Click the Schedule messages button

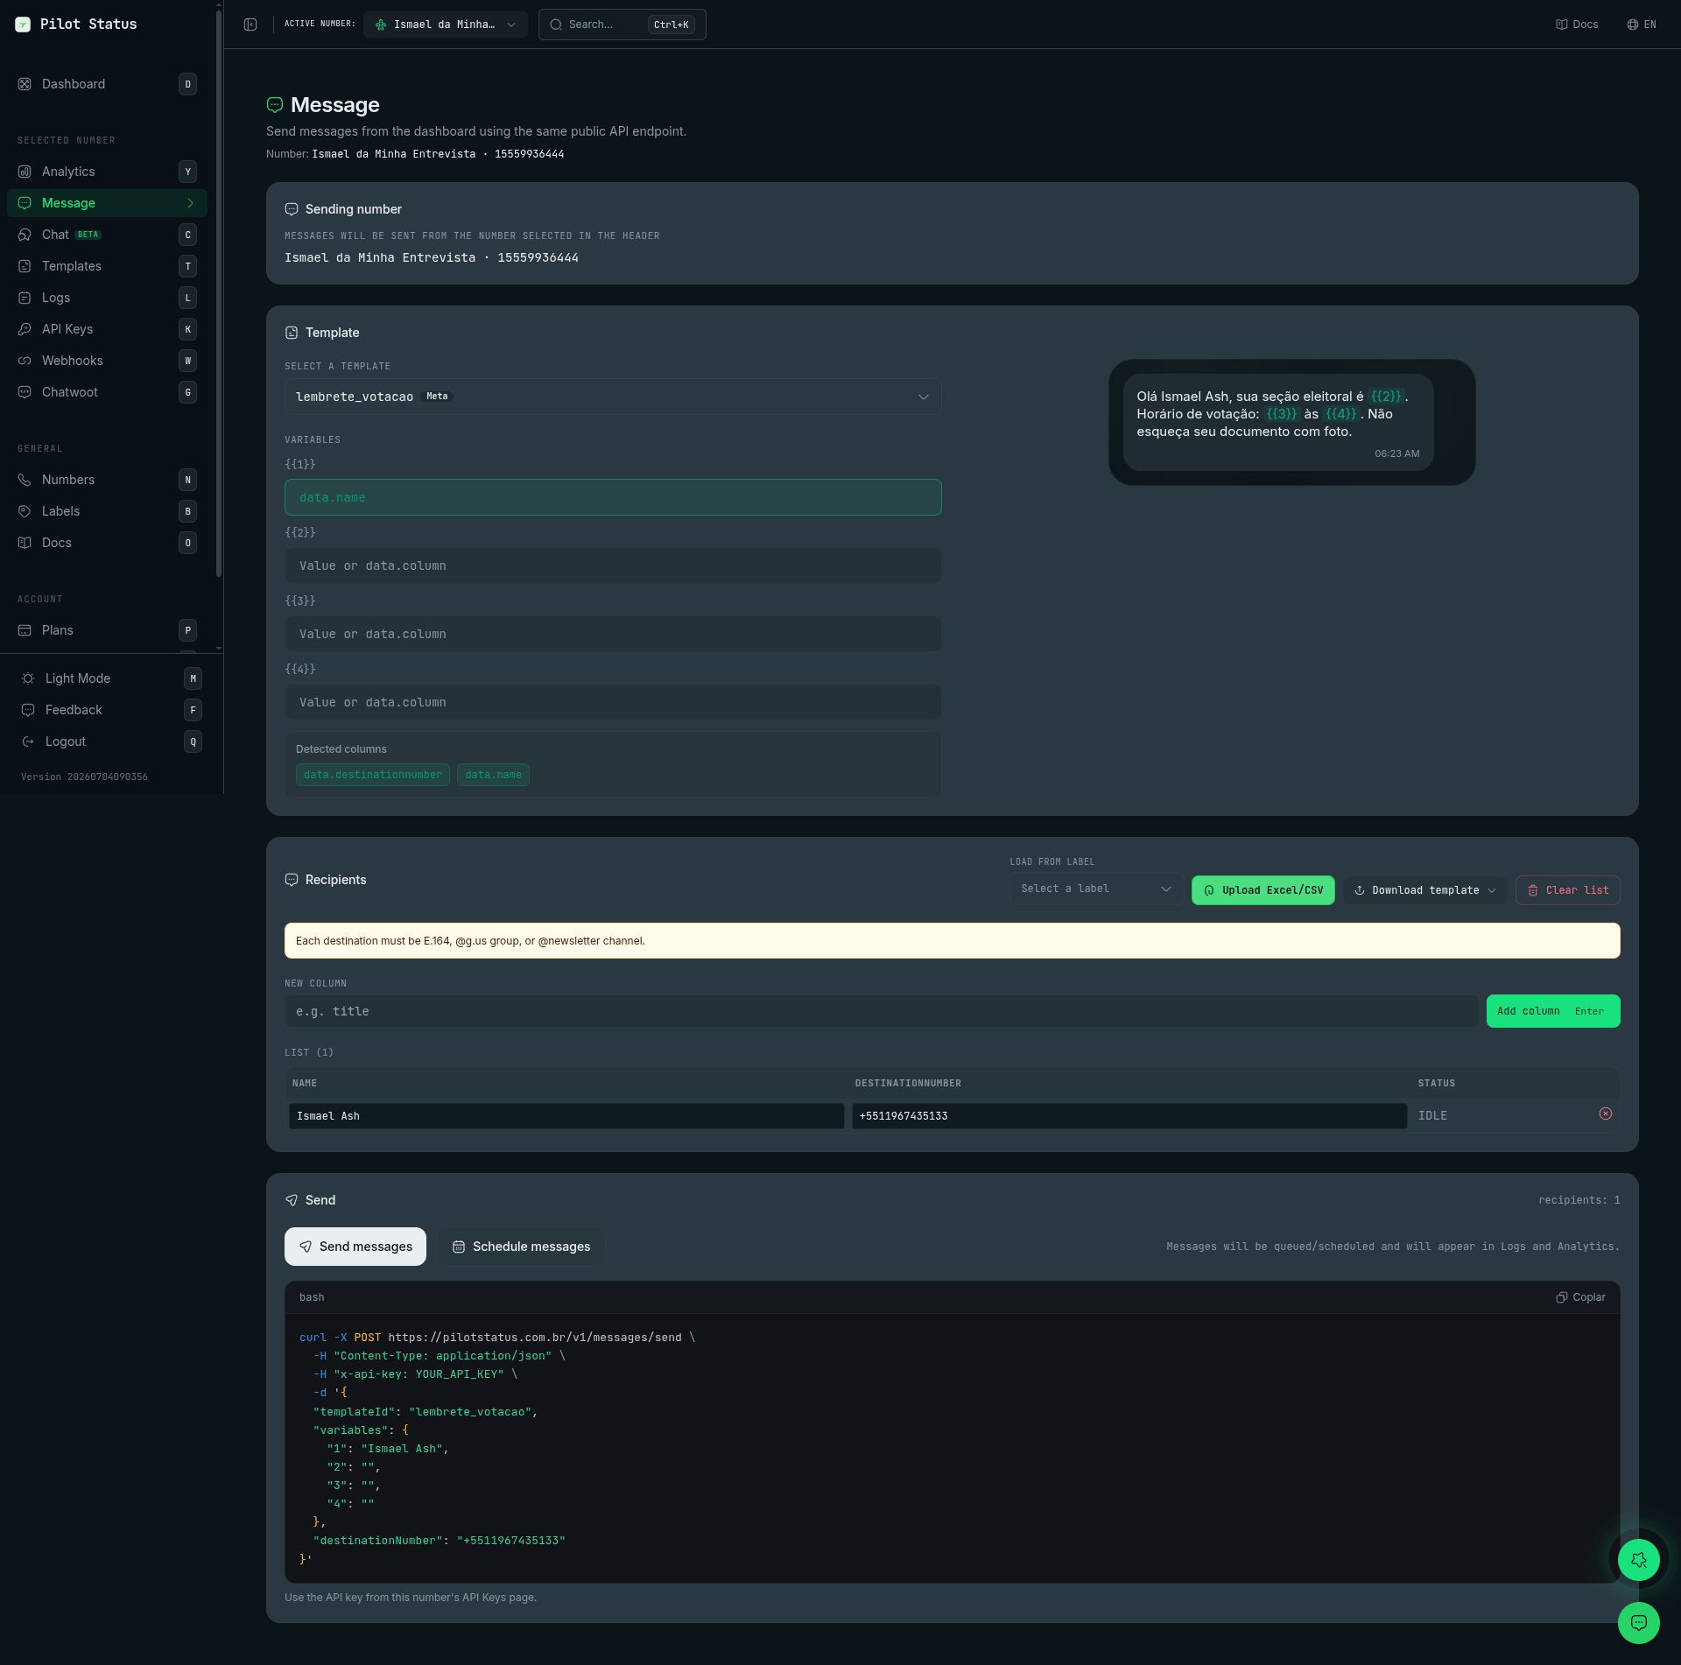click(x=521, y=1247)
